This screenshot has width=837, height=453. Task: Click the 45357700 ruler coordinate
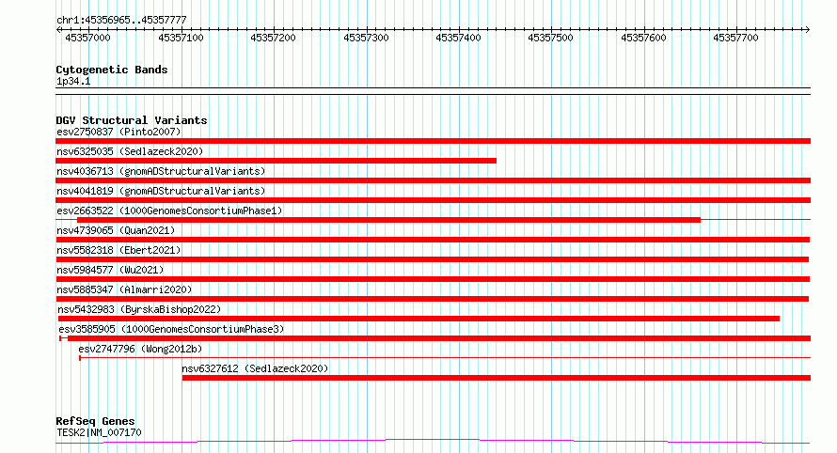tap(735, 38)
